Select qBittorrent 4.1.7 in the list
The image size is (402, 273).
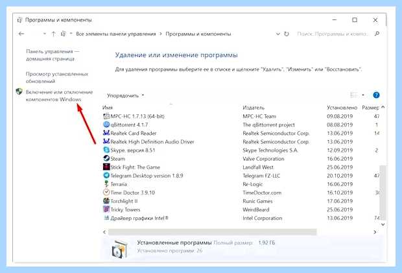[129, 125]
